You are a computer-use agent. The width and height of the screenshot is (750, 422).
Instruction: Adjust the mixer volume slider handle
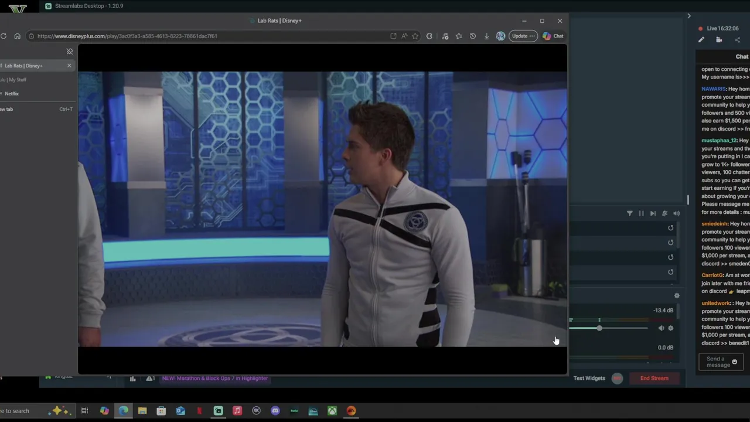(599, 328)
